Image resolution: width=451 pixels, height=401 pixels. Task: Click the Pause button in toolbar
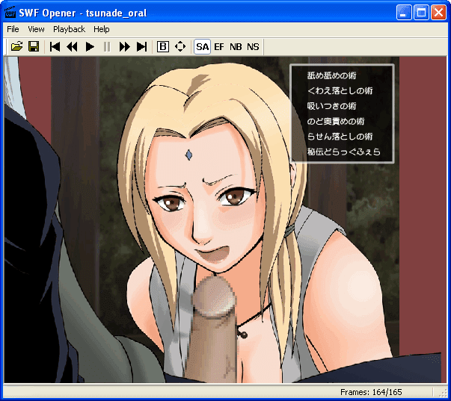point(107,46)
